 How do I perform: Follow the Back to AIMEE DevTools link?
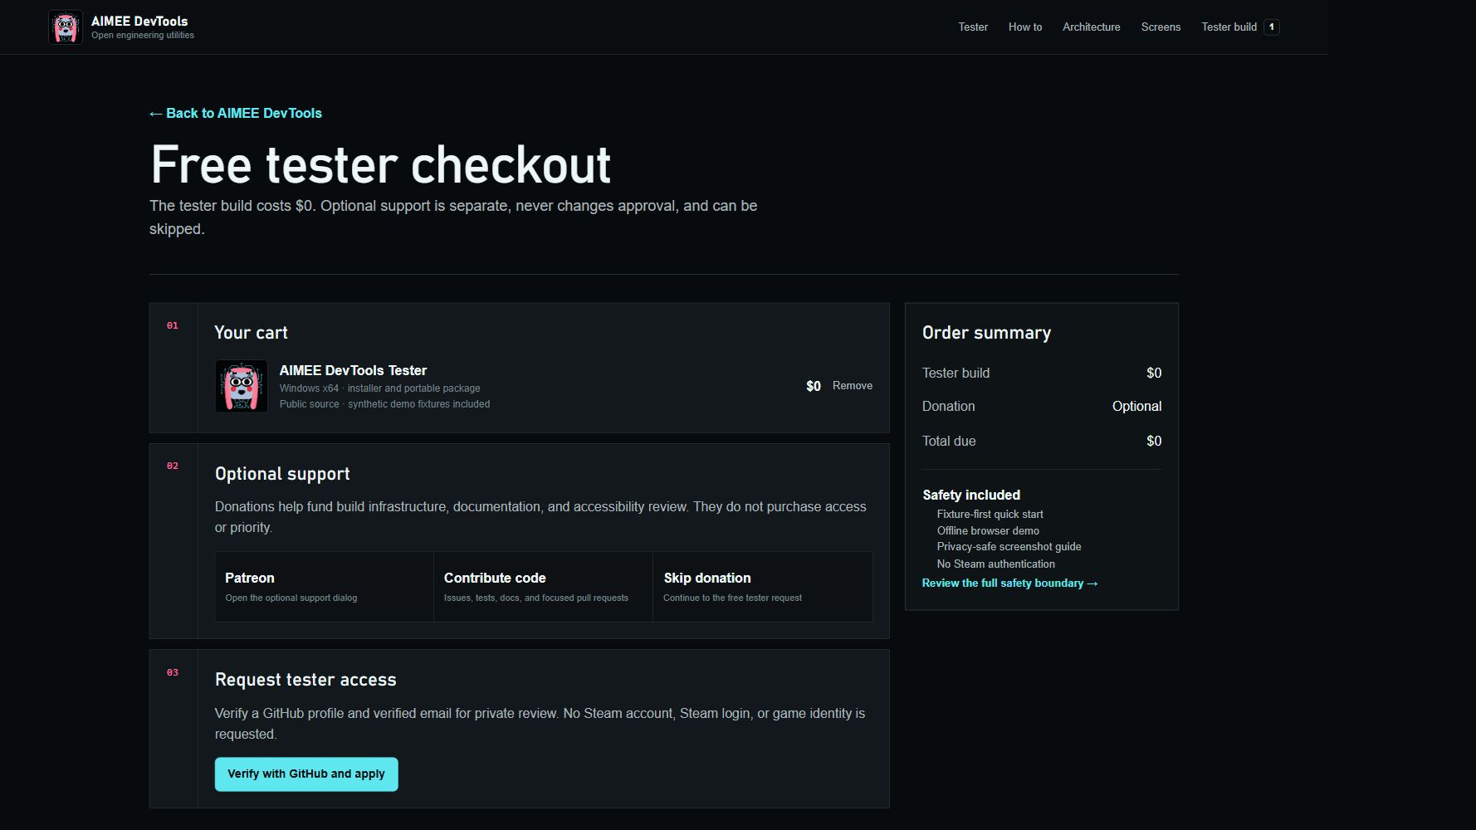236,113
